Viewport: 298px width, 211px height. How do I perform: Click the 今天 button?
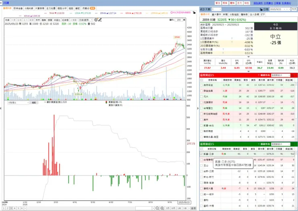coord(294,9)
